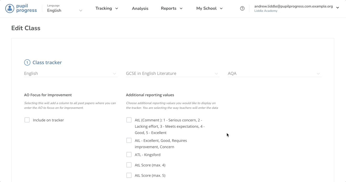Enable Include on tracker checkbox
The image size is (346, 182).
27,120
